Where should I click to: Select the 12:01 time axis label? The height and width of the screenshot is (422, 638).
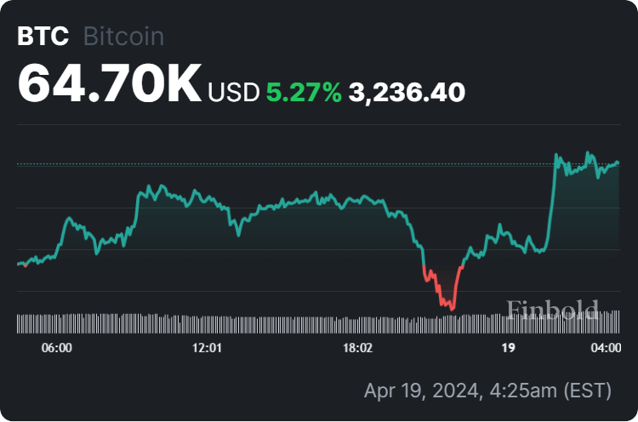(x=208, y=348)
